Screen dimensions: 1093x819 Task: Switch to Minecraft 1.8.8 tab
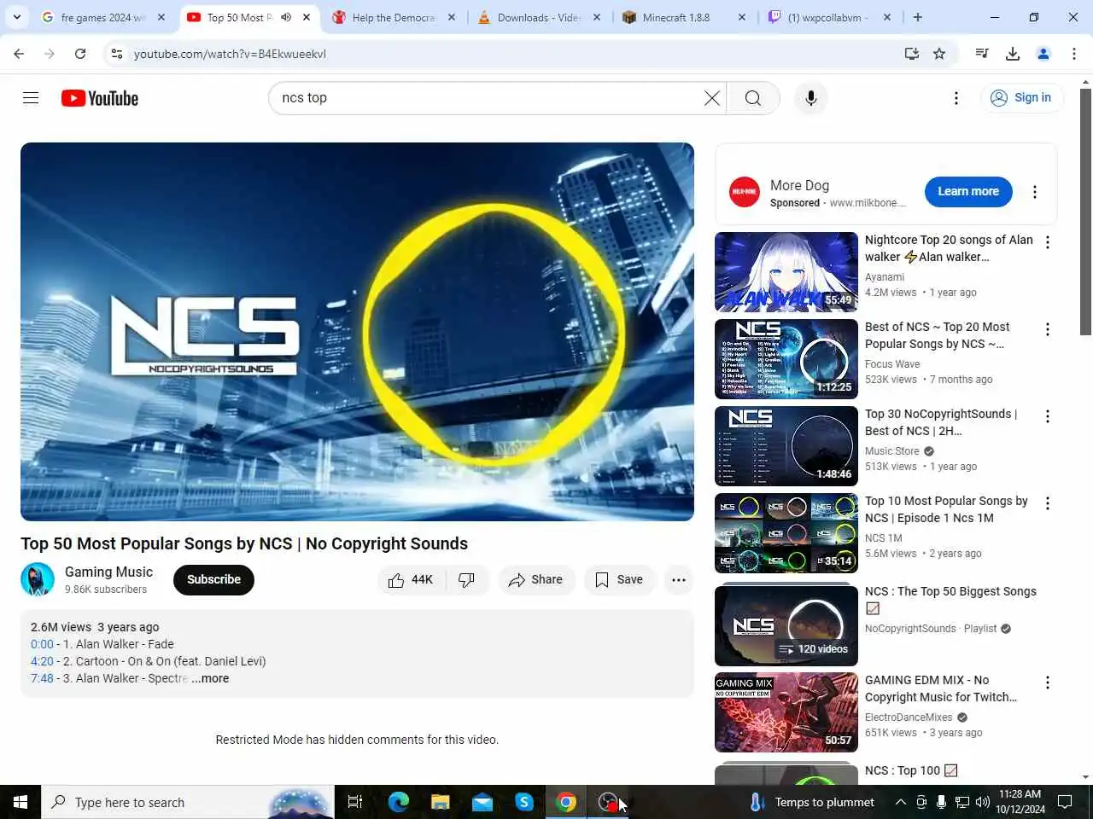684,17
